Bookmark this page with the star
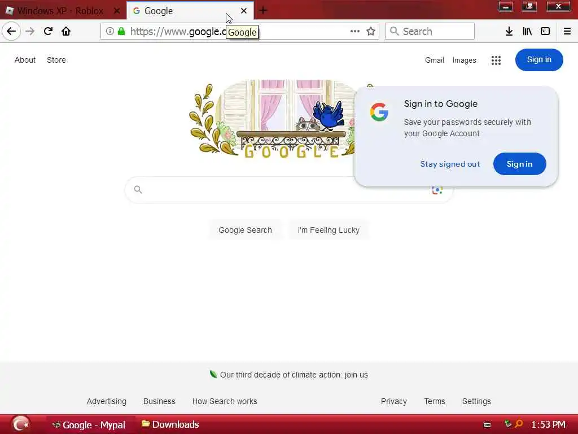Screen dimensions: 578x434 (x=371, y=32)
